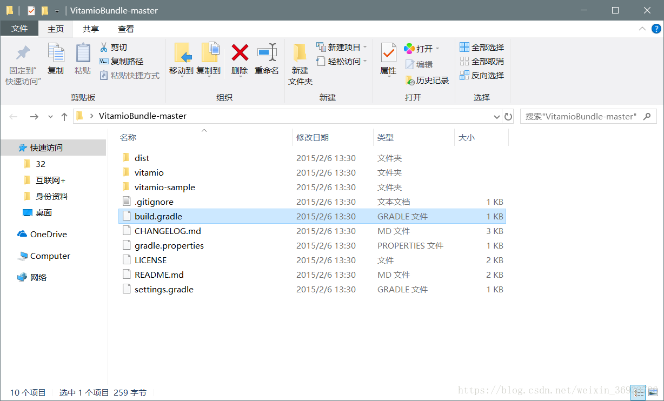Select gradle.properties file
Screen dimensions: 664x401
point(312,245)
